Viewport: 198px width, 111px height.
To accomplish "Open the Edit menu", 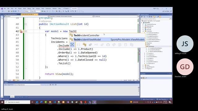I will [8, 9].
